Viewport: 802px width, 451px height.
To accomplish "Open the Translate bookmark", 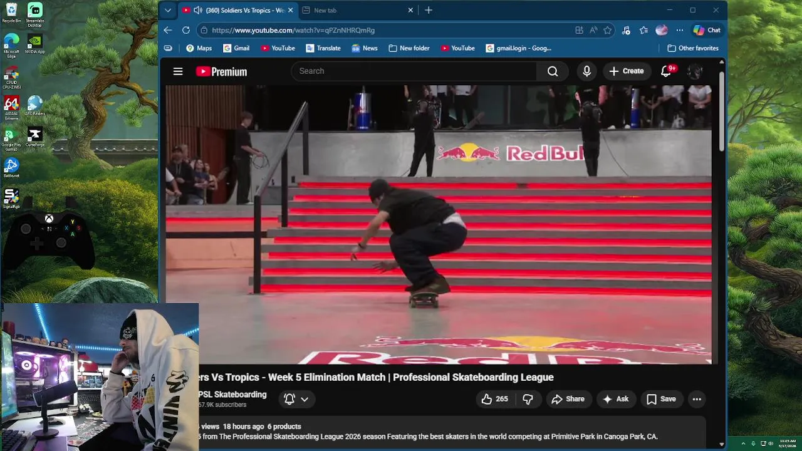I will (323, 48).
